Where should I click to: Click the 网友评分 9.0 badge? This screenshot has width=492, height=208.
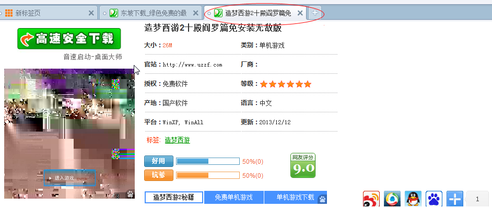pyautogui.click(x=303, y=165)
